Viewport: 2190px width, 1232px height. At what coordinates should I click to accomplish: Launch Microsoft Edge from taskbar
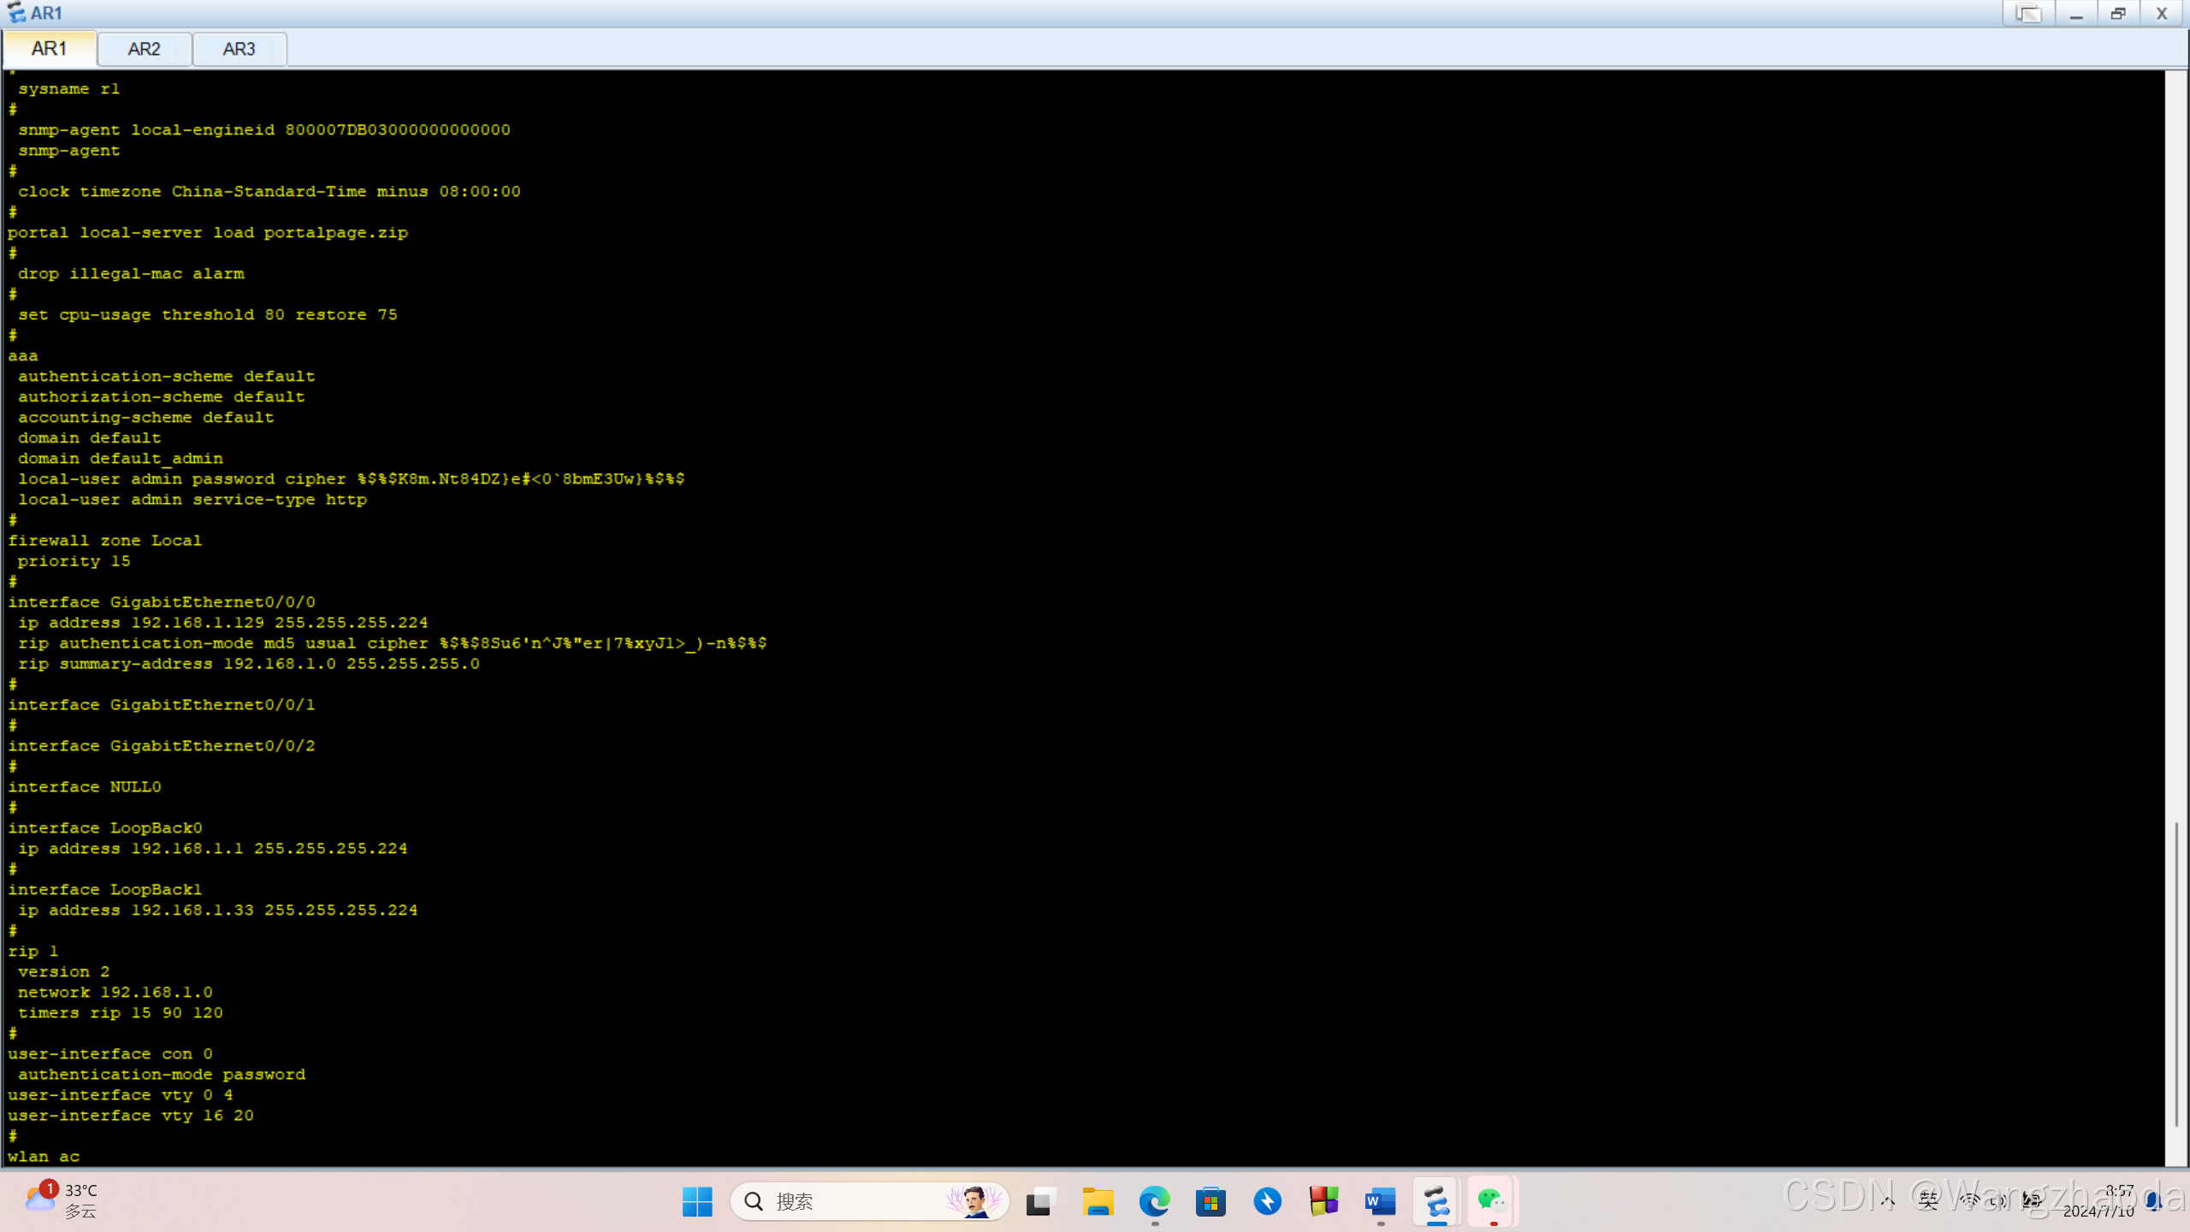pyautogui.click(x=1154, y=1201)
